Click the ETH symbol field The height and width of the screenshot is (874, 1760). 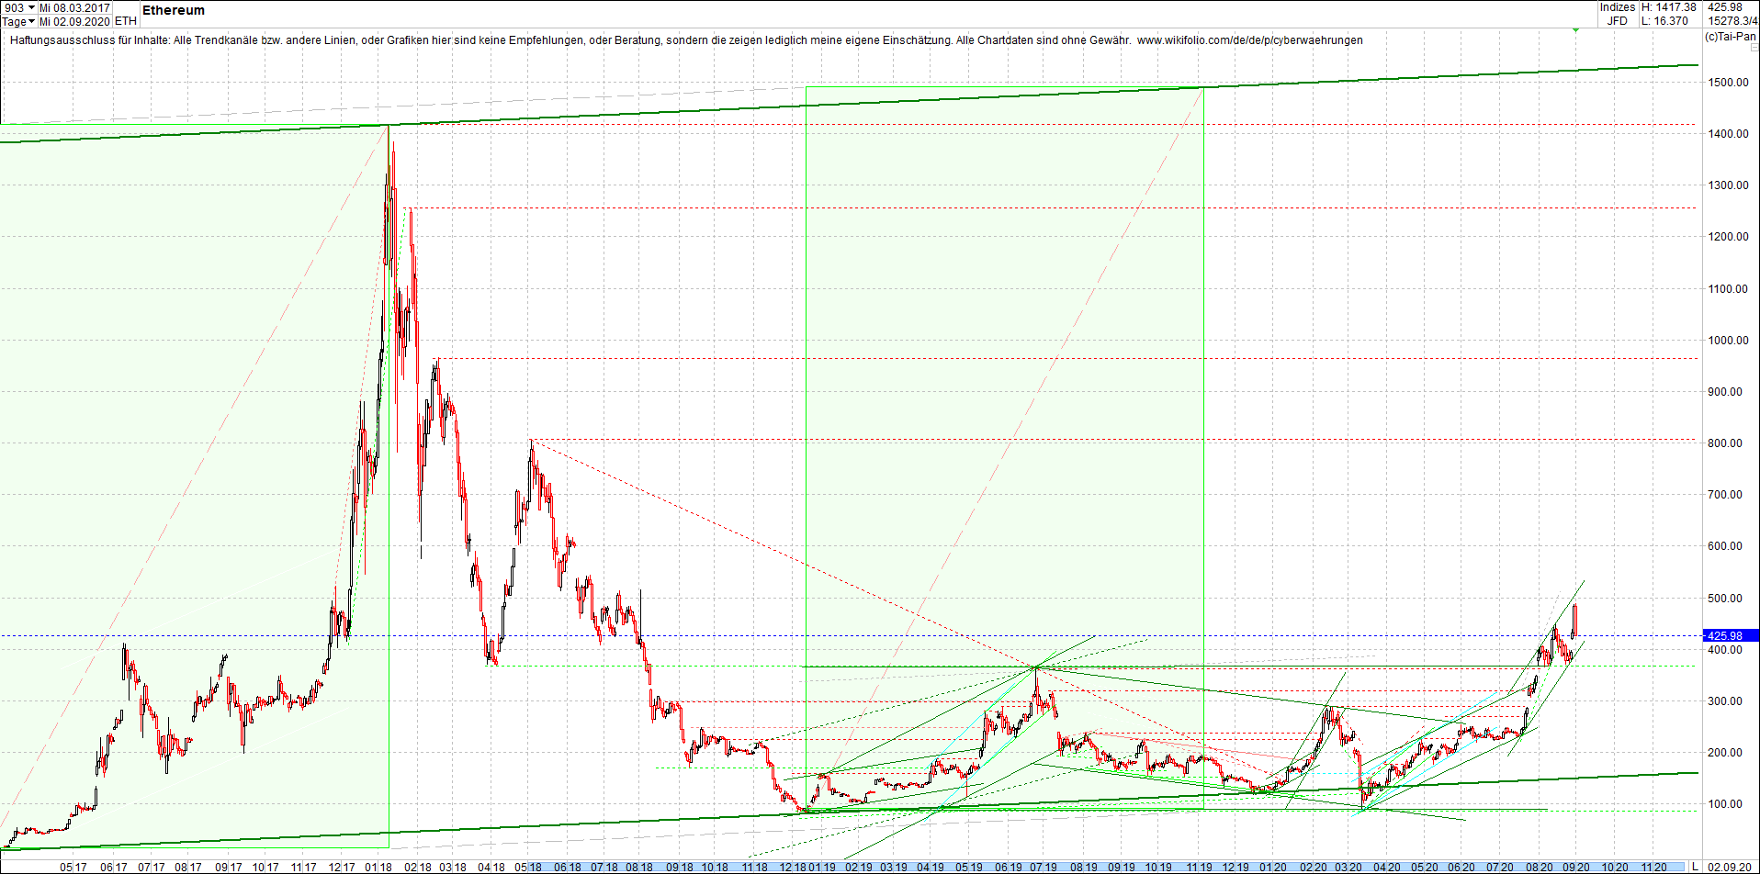click(126, 21)
